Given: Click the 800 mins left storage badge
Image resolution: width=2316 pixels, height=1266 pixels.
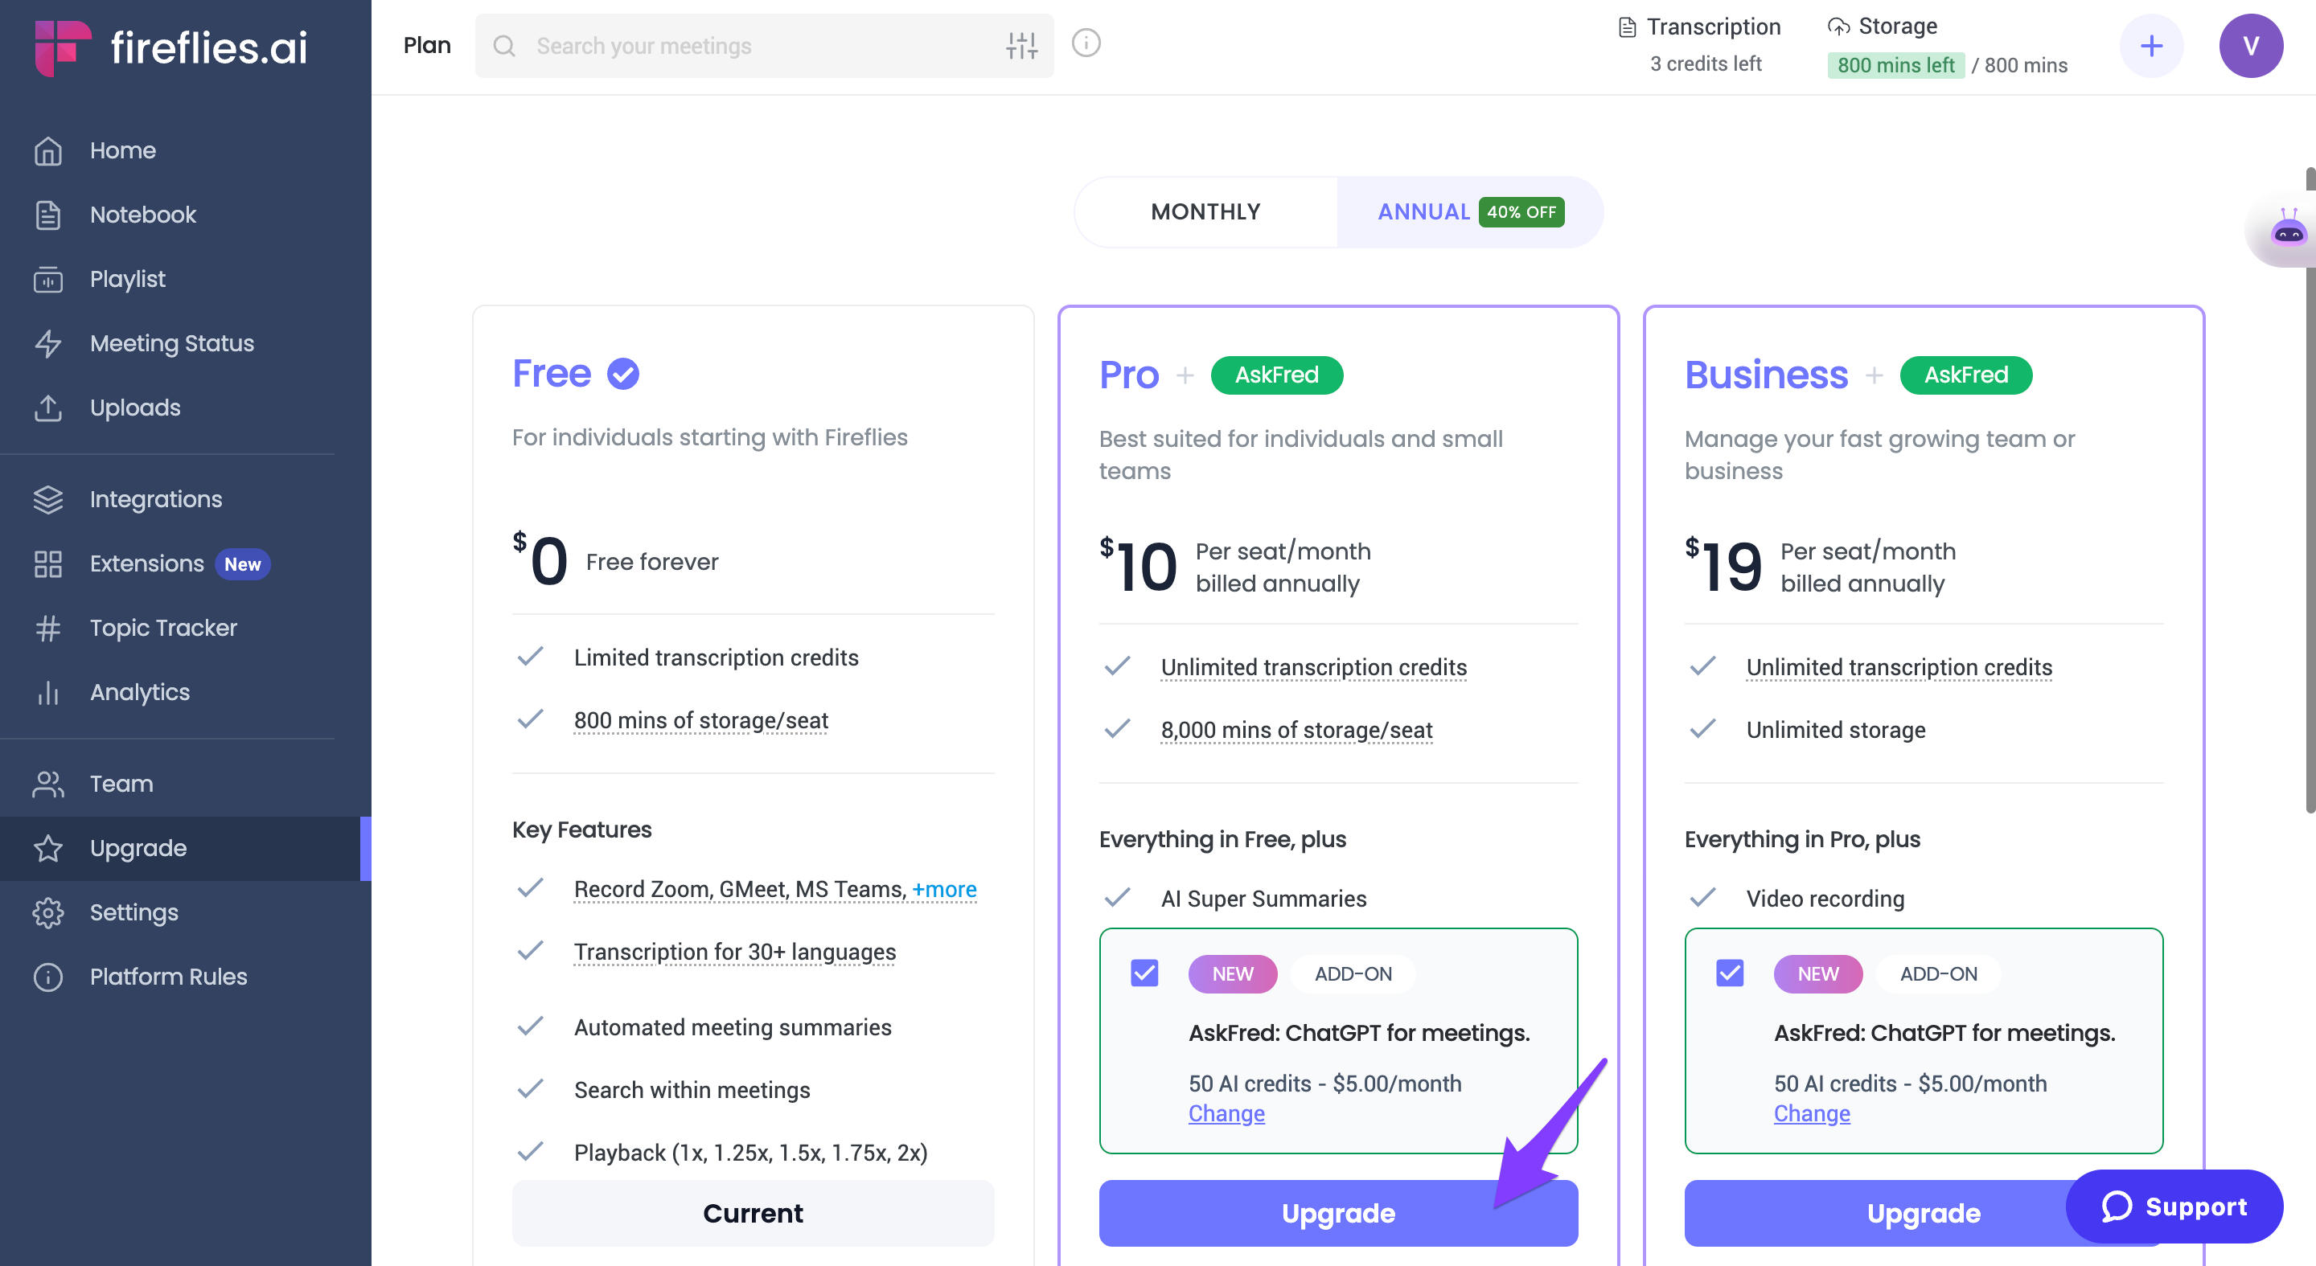Looking at the screenshot, I should tap(1895, 64).
